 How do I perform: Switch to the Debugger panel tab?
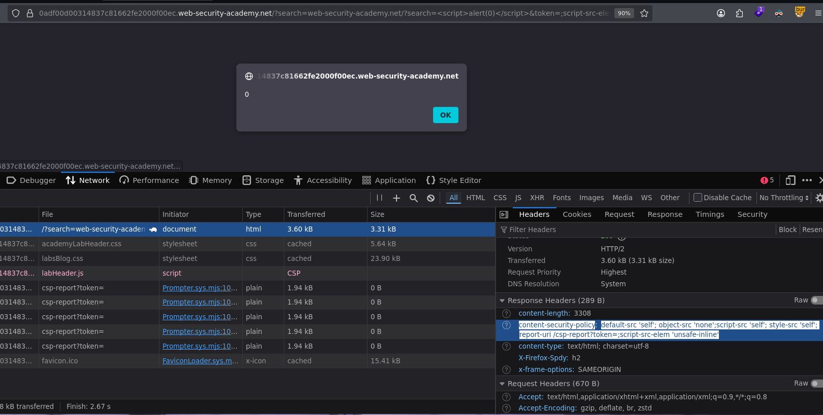pyautogui.click(x=31, y=180)
